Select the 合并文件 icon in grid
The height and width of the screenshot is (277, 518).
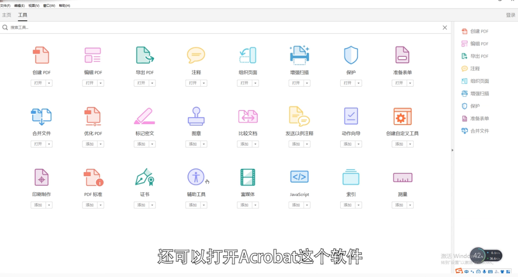coord(41,117)
